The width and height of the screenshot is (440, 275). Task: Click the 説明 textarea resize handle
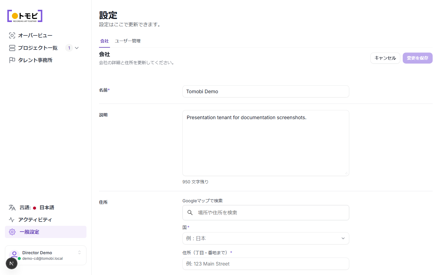(346, 173)
